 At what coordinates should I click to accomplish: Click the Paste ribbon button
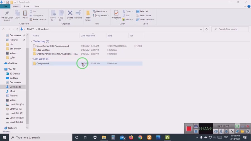pyautogui.click(x=25, y=15)
